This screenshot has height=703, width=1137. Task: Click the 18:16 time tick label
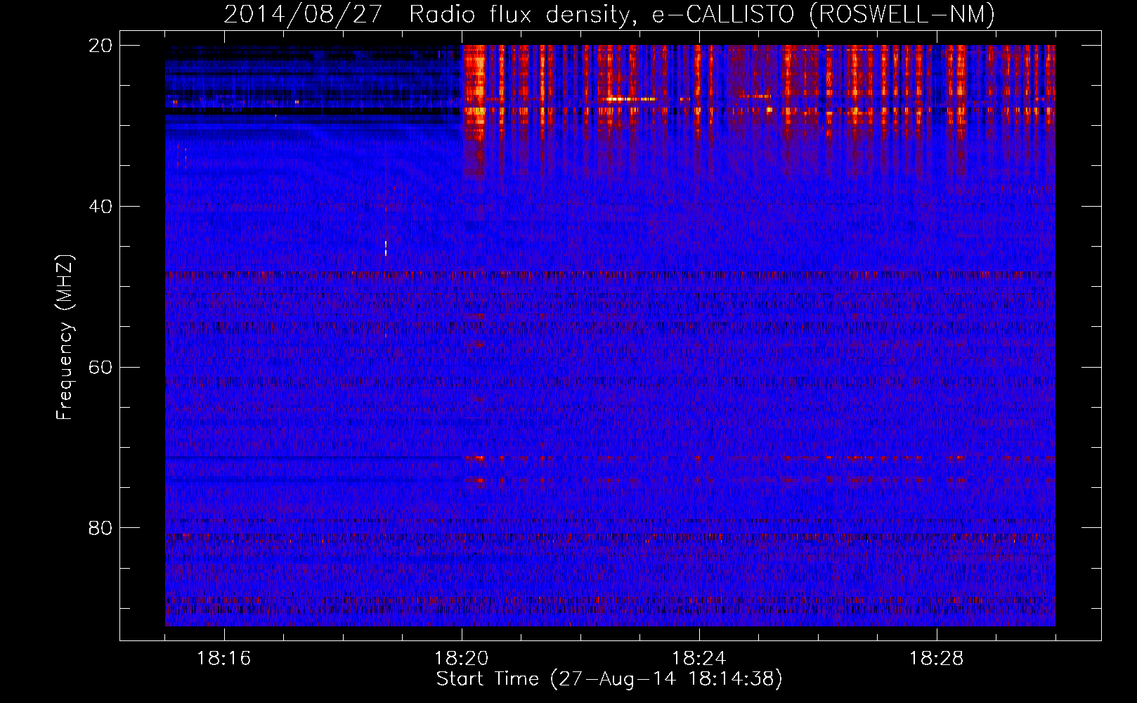click(x=223, y=659)
